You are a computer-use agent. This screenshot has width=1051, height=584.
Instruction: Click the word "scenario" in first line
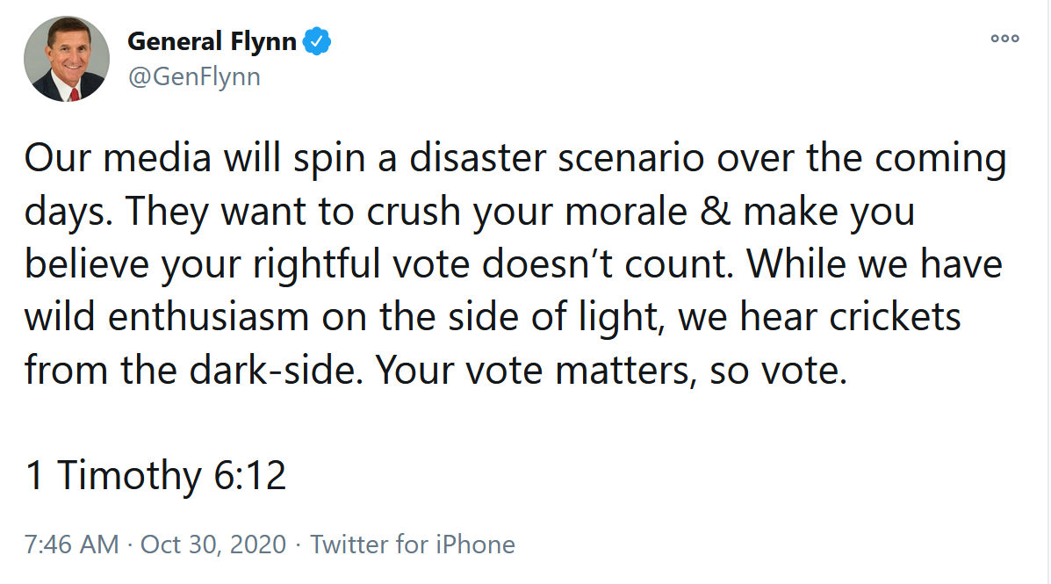click(x=631, y=158)
